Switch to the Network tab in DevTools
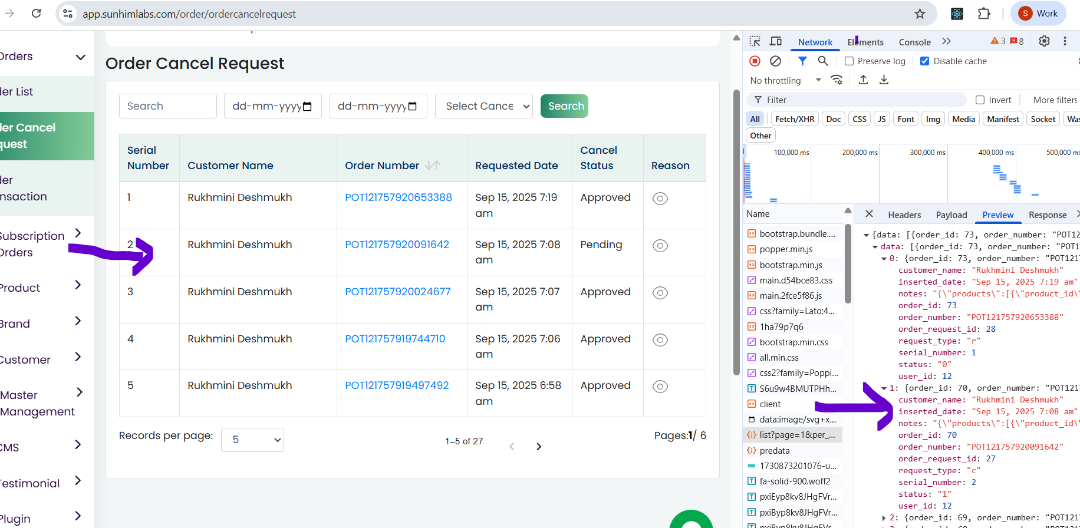1080x528 pixels. click(x=815, y=42)
